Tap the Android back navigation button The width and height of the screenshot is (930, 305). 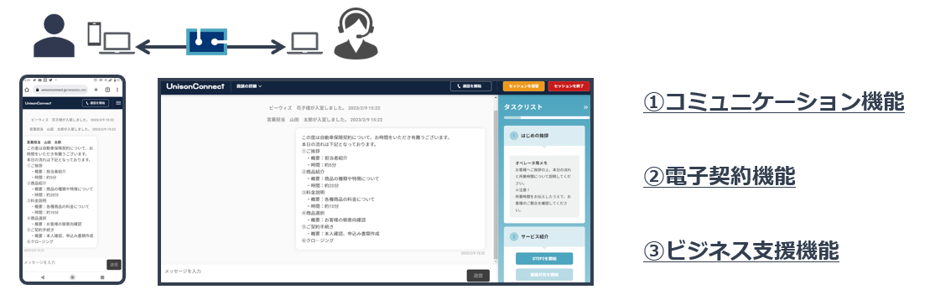click(x=42, y=277)
